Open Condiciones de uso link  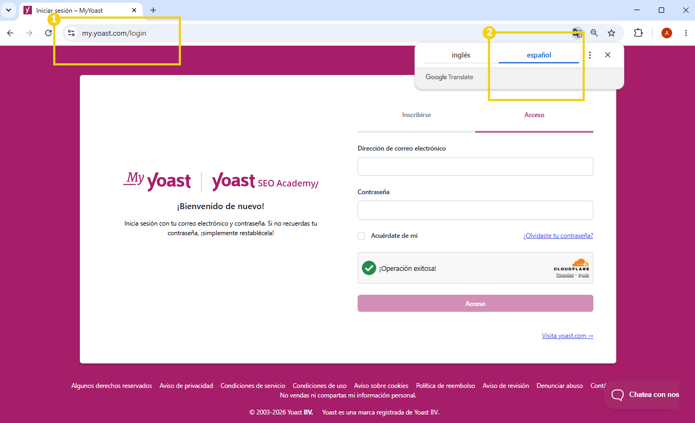pyautogui.click(x=320, y=386)
